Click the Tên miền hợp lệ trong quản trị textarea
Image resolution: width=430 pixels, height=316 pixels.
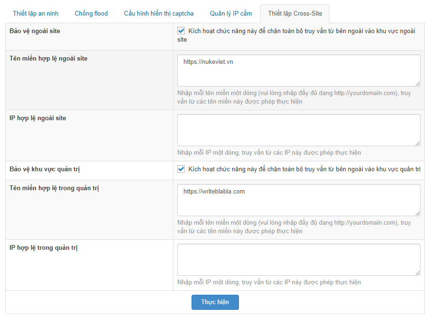(x=299, y=200)
